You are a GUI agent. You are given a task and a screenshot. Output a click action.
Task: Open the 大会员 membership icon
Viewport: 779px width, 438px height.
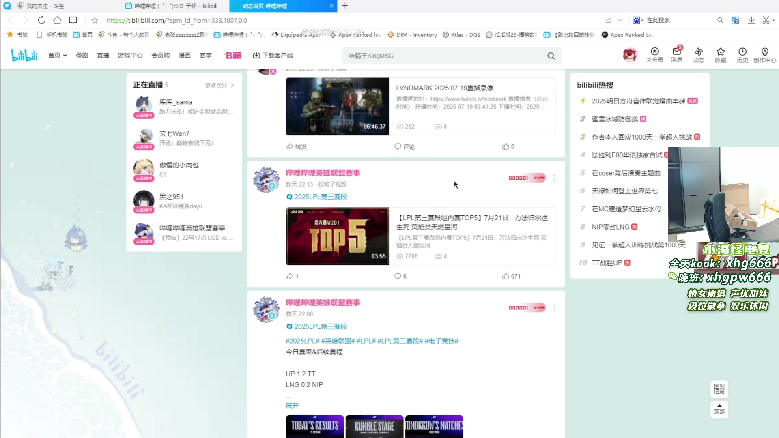click(x=654, y=55)
